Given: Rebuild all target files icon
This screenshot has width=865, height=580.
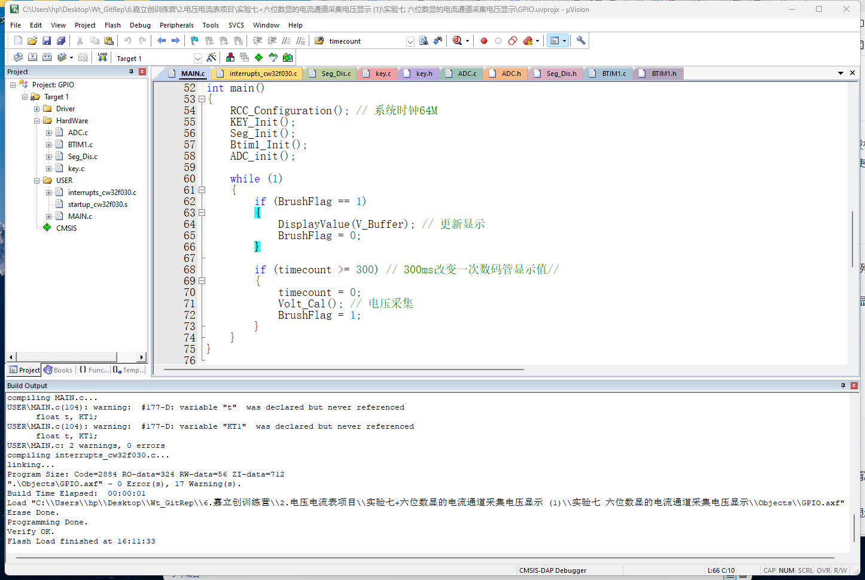Looking at the screenshot, I should tap(47, 57).
